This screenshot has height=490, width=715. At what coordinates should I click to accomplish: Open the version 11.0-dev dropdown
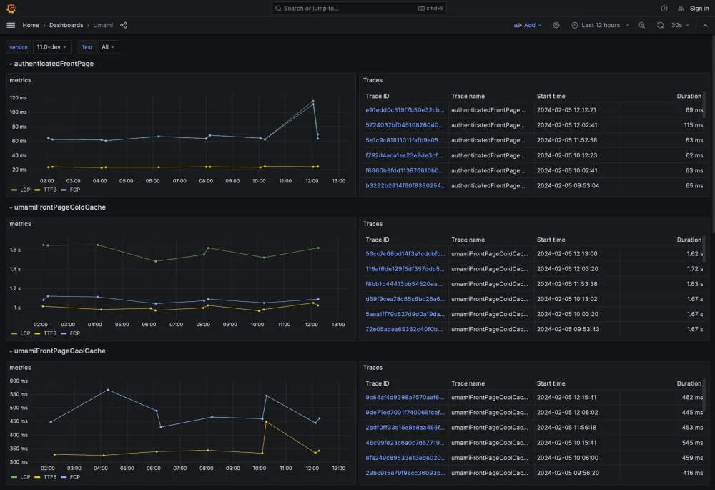(x=52, y=47)
